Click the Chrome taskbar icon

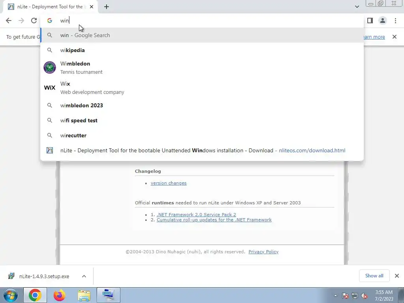35,296
